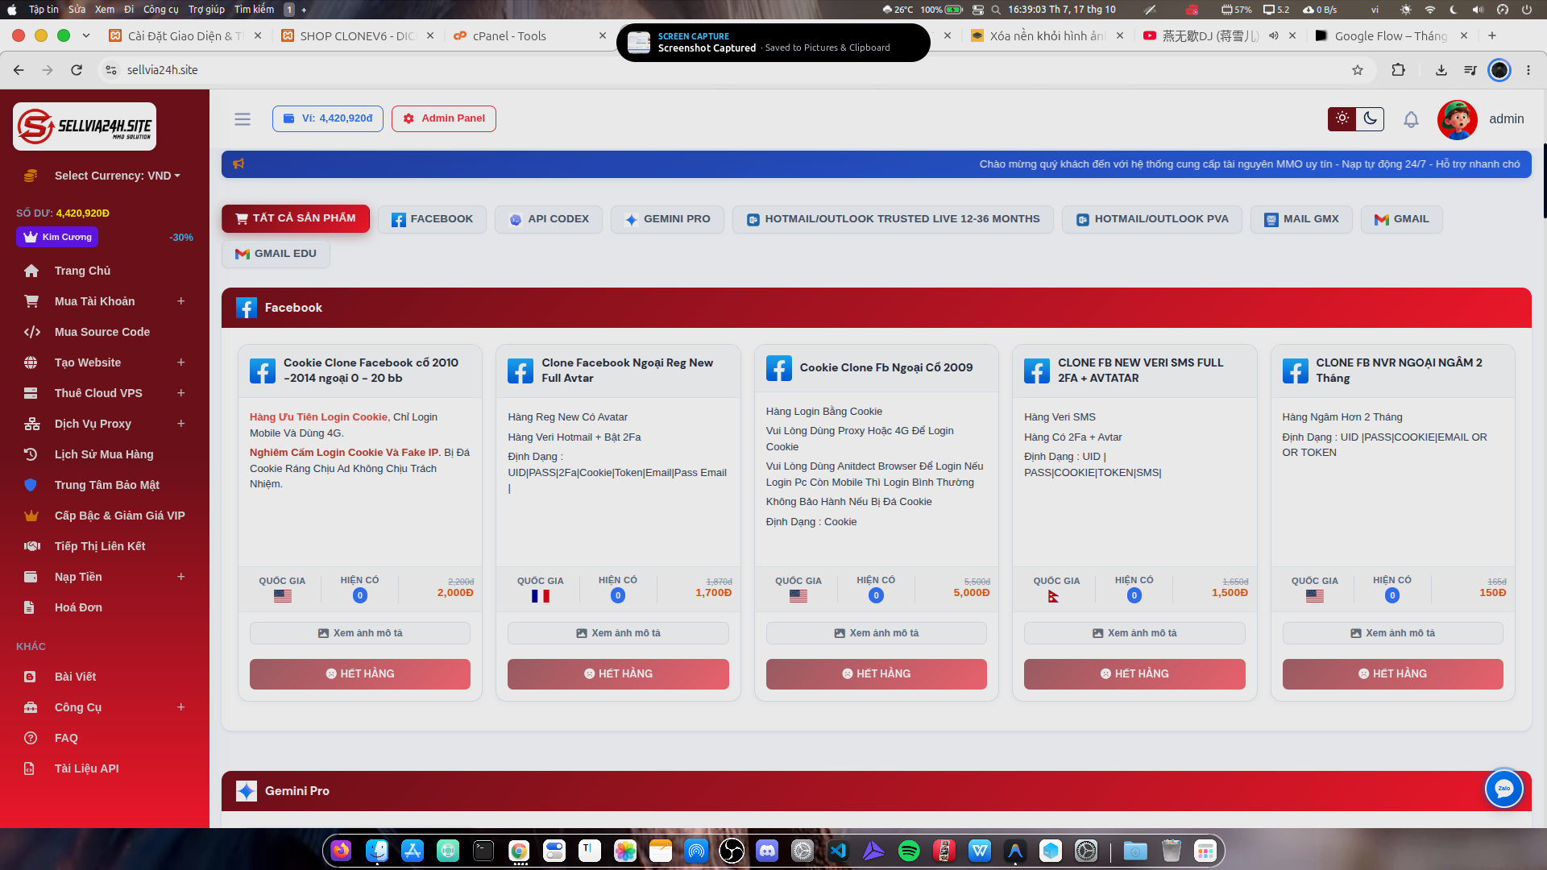
Task: Select the GEMINI PRO category tab
Action: click(x=667, y=219)
